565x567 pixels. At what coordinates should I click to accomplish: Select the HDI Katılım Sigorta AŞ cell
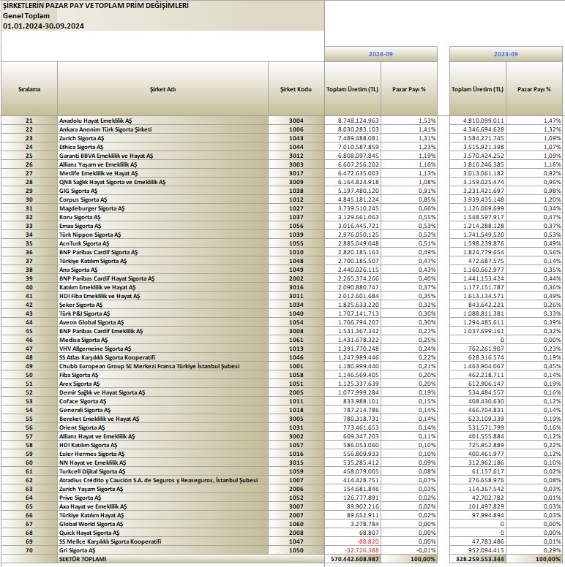point(162,445)
